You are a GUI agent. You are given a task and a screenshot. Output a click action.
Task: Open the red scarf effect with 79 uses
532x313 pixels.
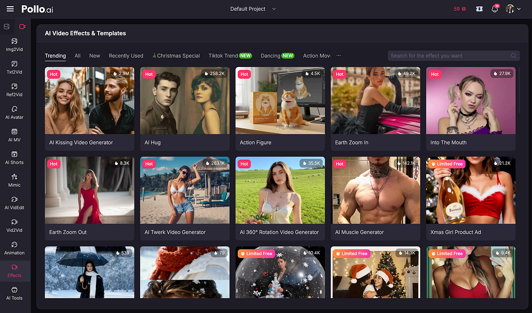tap(185, 273)
